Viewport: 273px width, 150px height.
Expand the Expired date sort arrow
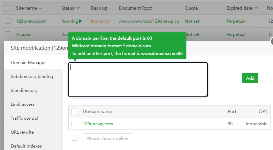[256, 8]
